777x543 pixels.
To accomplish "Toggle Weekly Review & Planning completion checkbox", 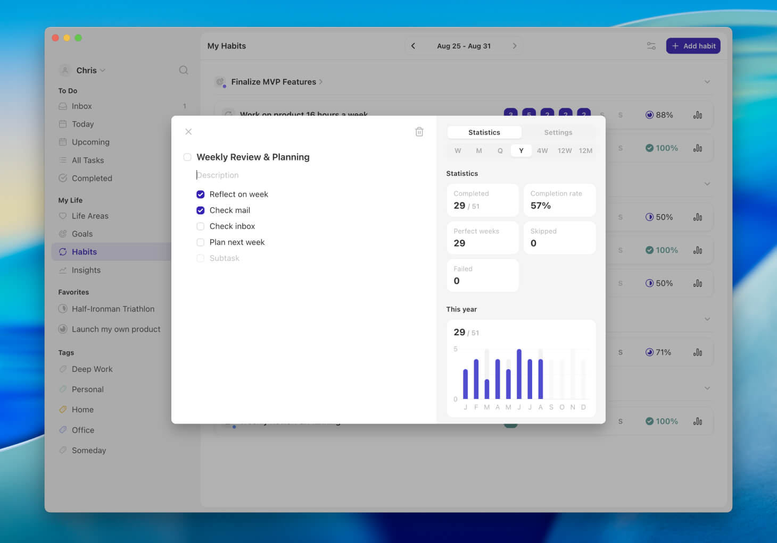I will point(187,157).
